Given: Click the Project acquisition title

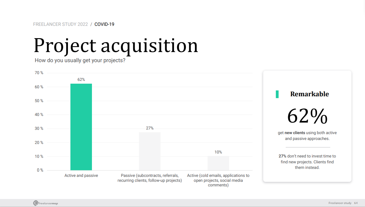Looking at the screenshot, I should pos(116,46).
